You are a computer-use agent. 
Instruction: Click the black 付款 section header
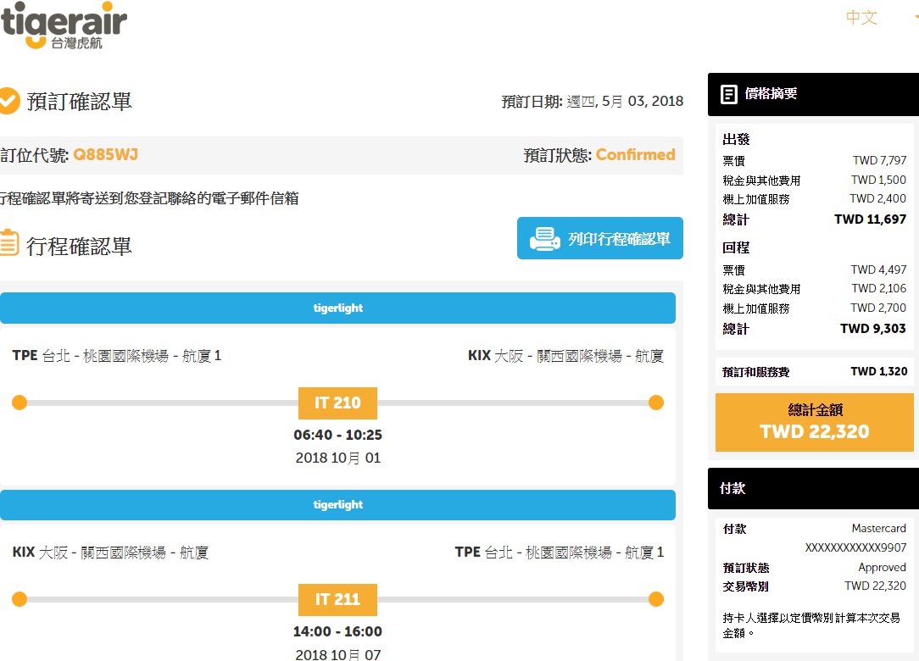tap(813, 489)
